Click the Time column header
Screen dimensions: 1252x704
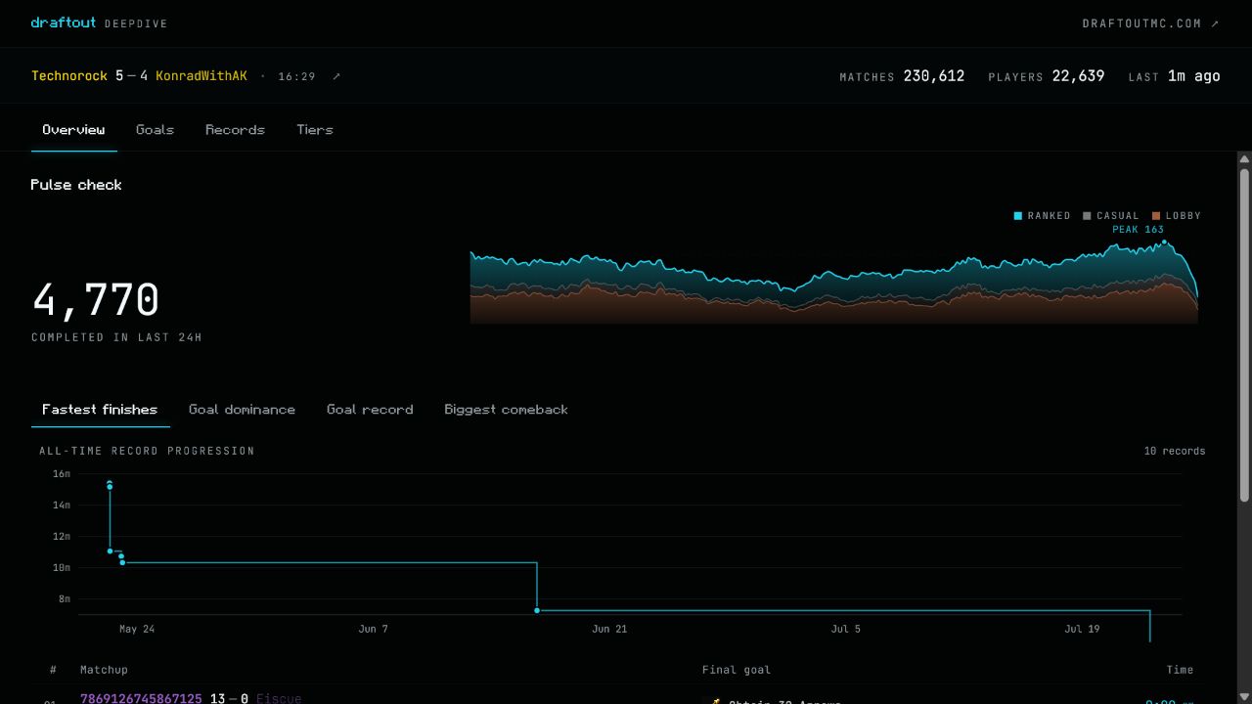(x=1180, y=670)
